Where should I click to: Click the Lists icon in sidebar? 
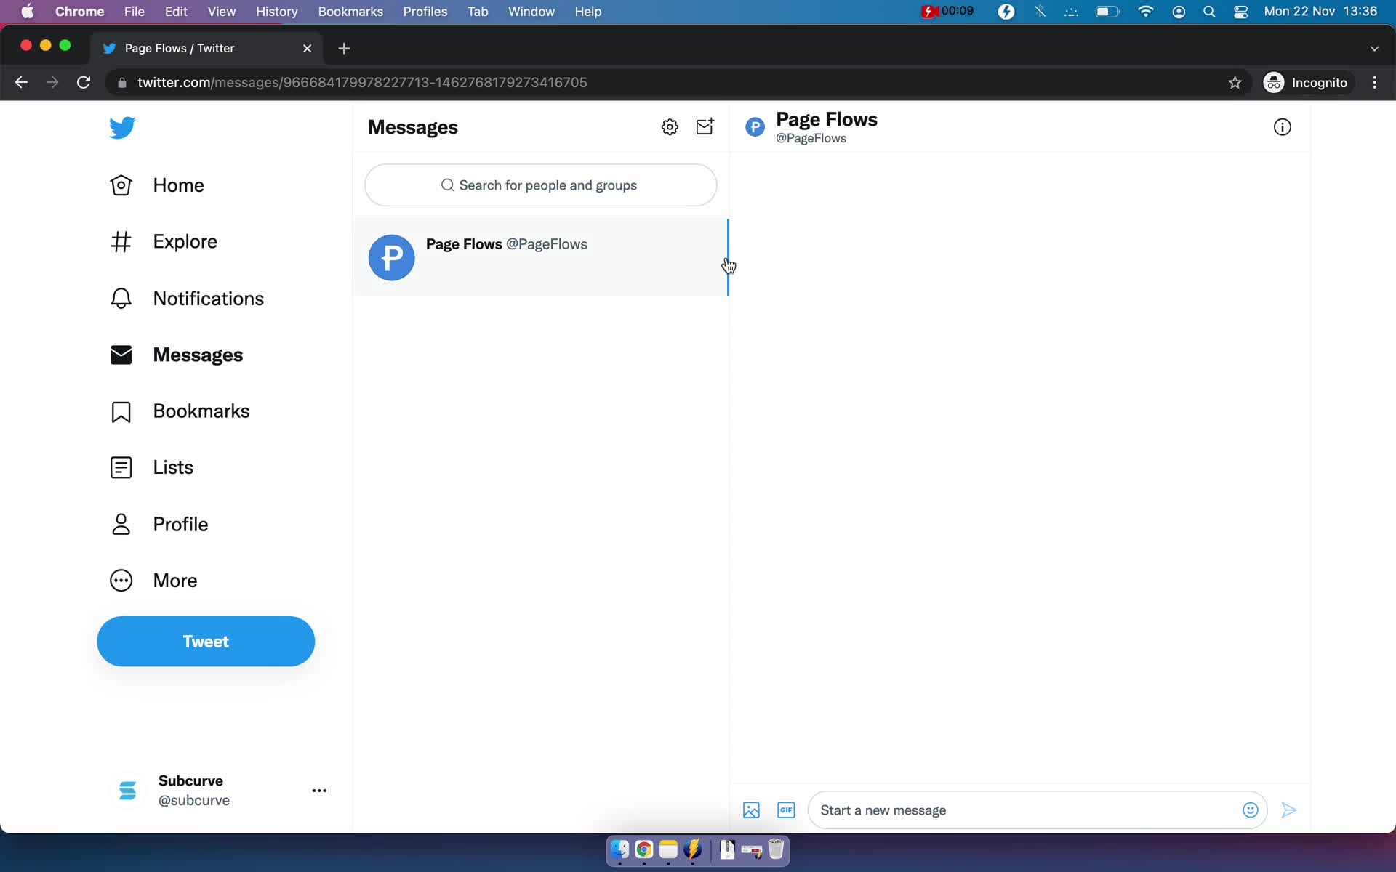(121, 467)
